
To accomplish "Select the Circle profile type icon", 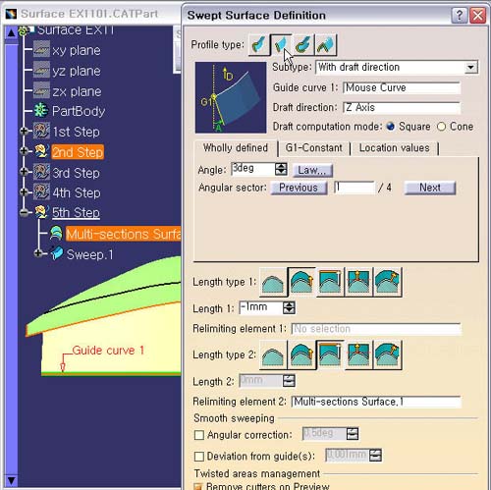I will (303, 44).
